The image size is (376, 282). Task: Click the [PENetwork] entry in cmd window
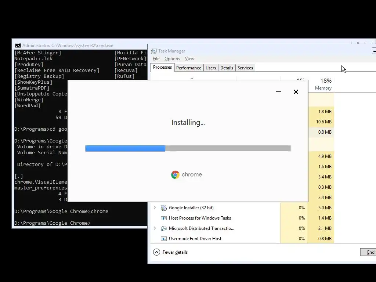(130, 58)
